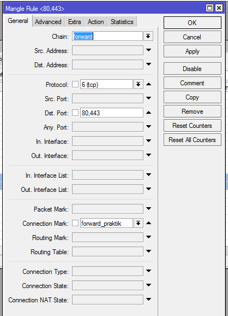Screen dimensions: 228x316
Task: Click the empty Any. Port field
Action: click(107, 127)
